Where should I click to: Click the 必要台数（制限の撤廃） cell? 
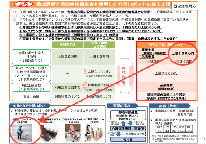(166, 87)
